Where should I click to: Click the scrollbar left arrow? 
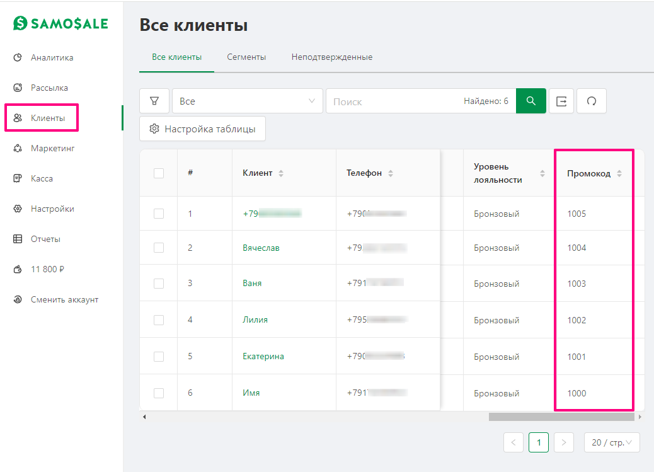(144, 417)
